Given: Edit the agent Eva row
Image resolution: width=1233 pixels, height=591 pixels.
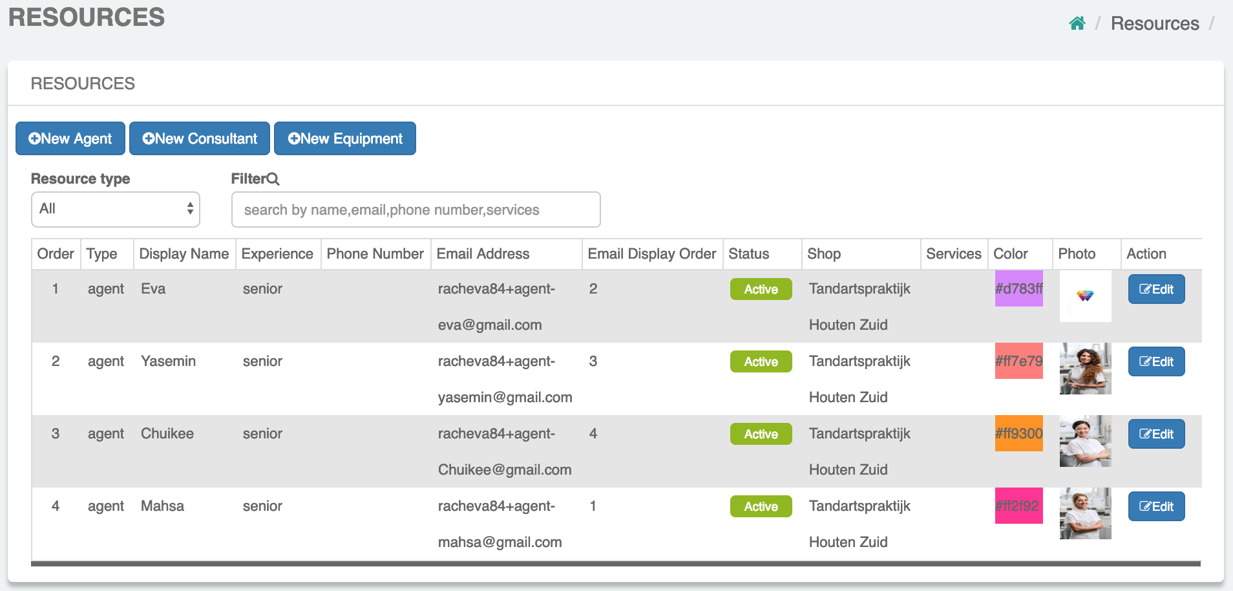Looking at the screenshot, I should (x=1156, y=289).
